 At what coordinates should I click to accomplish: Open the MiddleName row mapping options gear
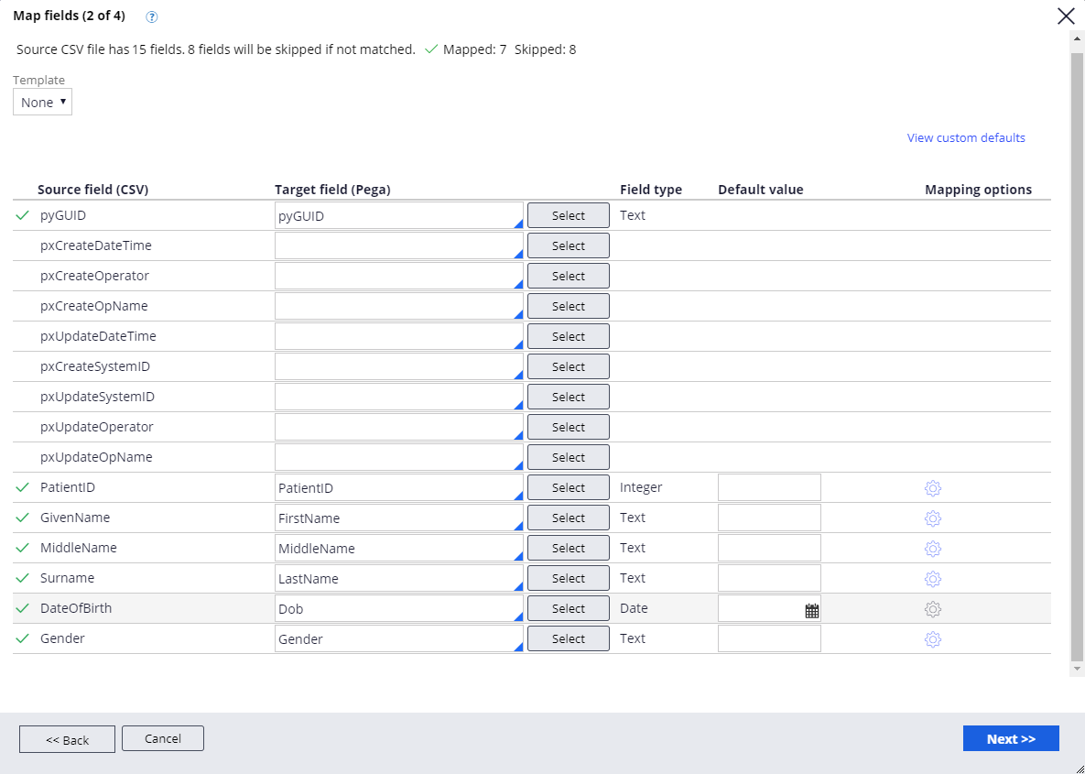(x=932, y=549)
